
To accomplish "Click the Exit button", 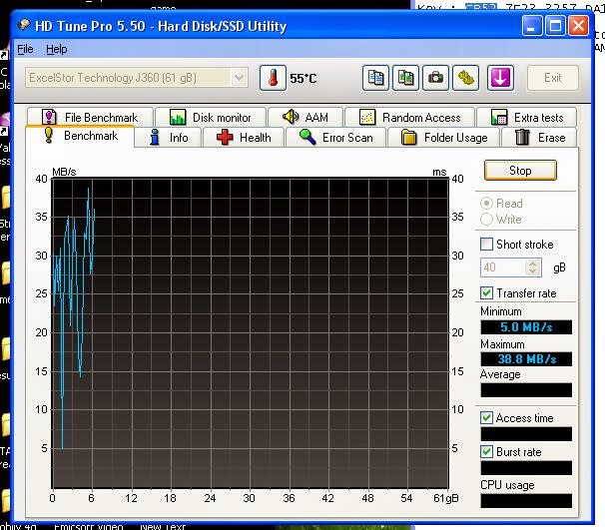I will [x=552, y=78].
